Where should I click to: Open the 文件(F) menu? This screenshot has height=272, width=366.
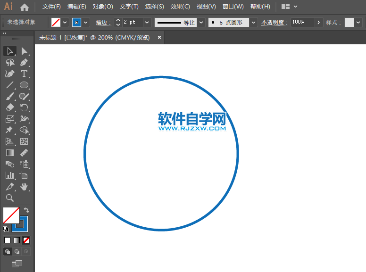coord(51,7)
